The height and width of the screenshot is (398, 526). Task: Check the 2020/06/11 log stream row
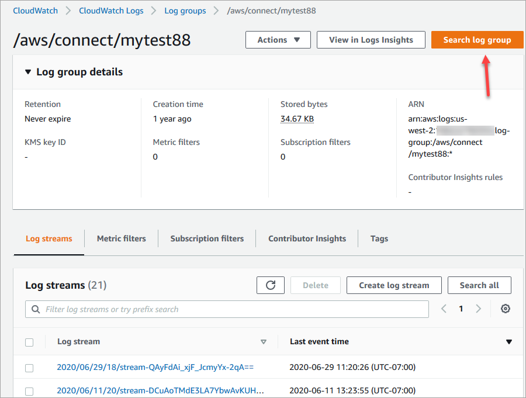[29, 390]
